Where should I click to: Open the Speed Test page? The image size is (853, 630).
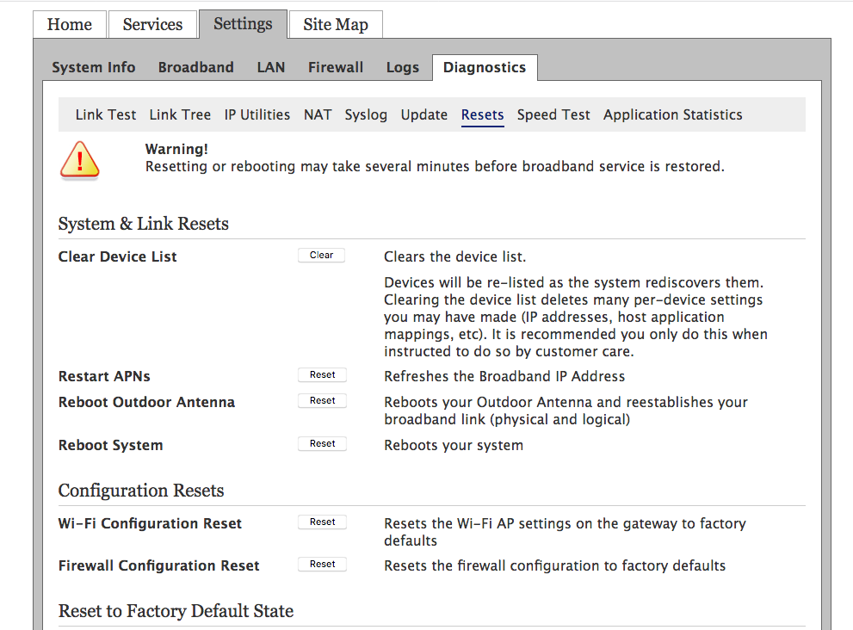point(553,114)
